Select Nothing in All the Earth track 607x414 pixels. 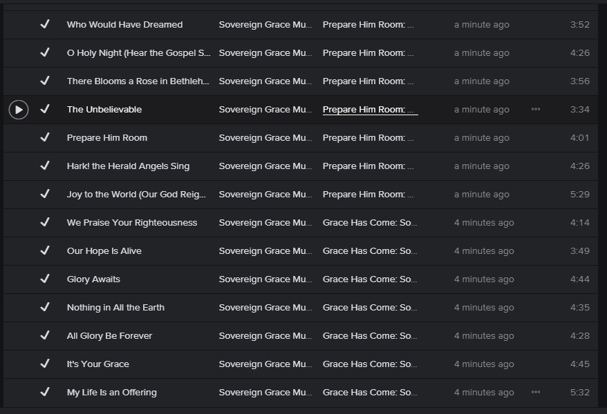coord(115,308)
